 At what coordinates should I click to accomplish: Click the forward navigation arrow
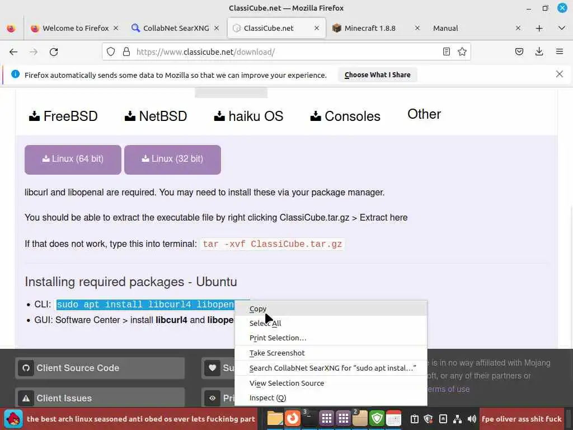(x=34, y=52)
